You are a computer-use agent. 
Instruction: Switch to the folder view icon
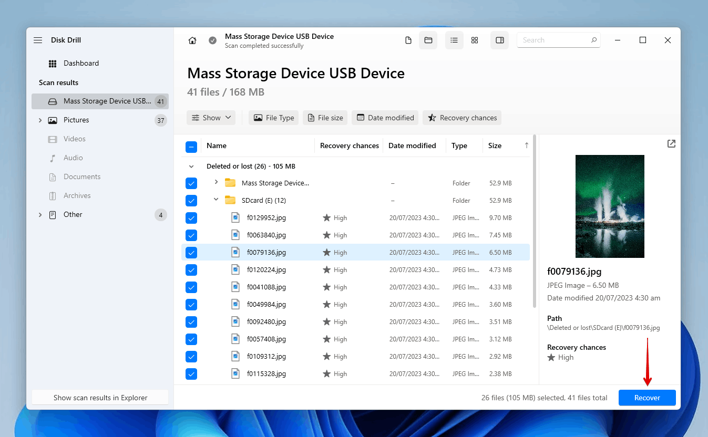[428, 40]
